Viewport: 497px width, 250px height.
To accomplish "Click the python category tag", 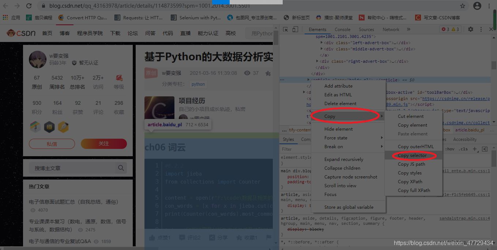I will coord(198,84).
